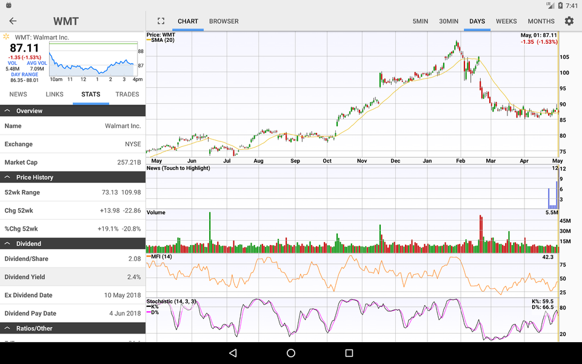Screen dimensions: 582x364
Task: Expand the Ratios/Other section
Action: tap(73, 328)
